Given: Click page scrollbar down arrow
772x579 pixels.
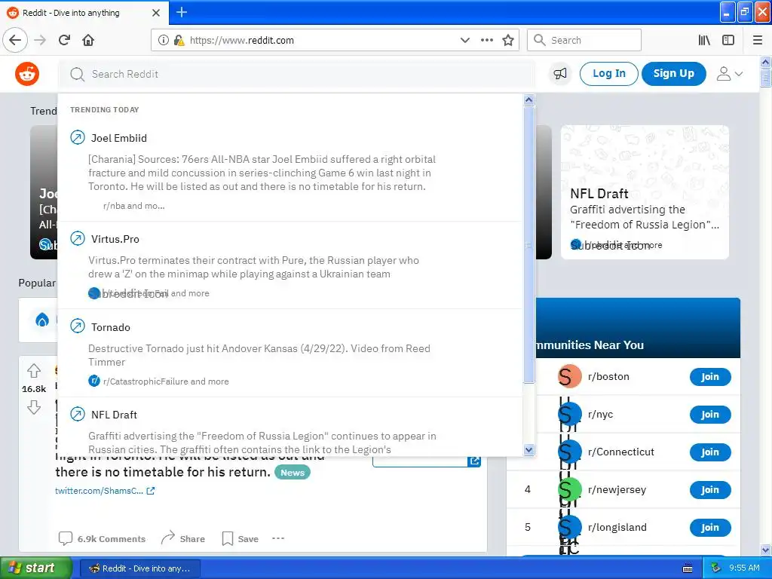Looking at the screenshot, I should click(x=766, y=550).
